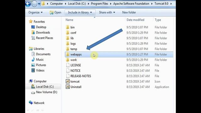Screen dimensions: 201x113
Task: Select Computer in the address breadcrumb
Action: pyautogui.click(x=57, y=3)
